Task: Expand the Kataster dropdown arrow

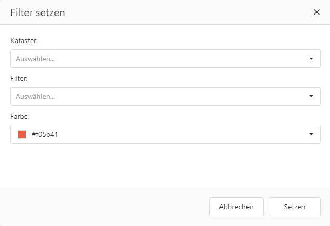Action: (311, 59)
